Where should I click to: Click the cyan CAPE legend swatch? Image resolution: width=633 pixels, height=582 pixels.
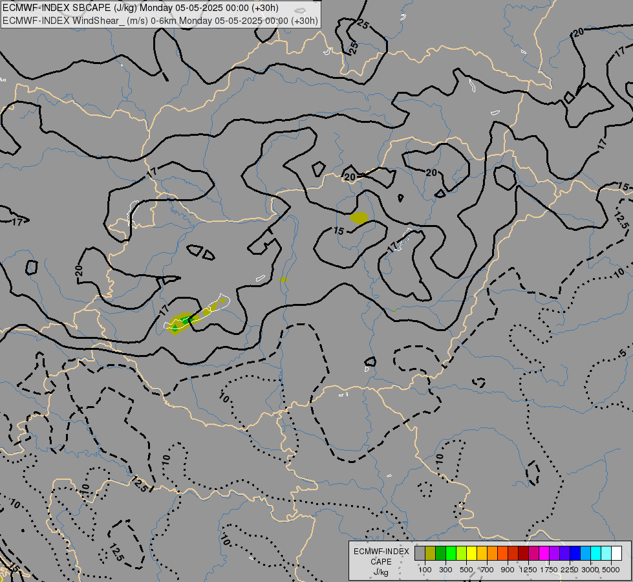596,553
